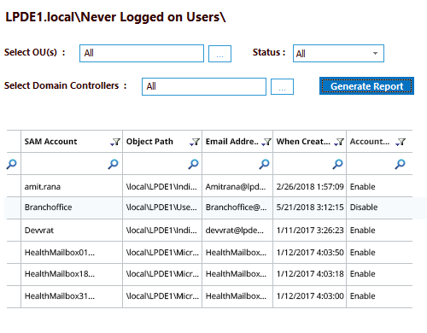Click leftmost magnifier in row selector column
This screenshot has height=333, width=427.
12,164
